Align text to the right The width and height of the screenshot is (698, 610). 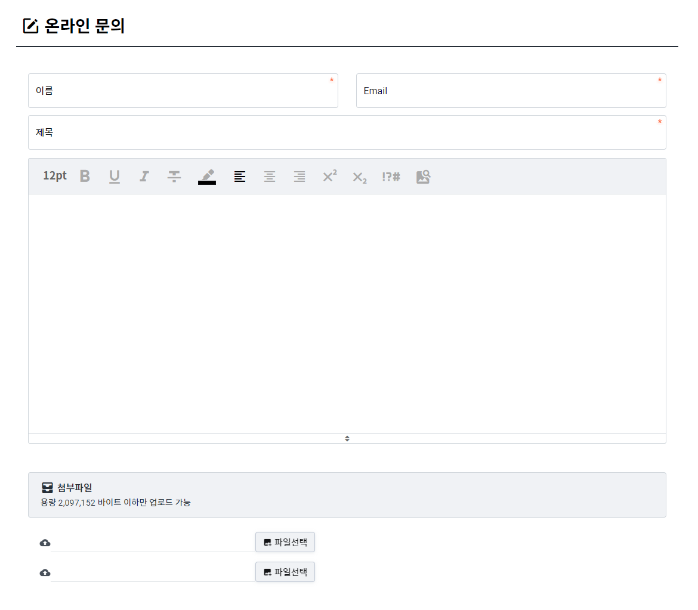[299, 176]
